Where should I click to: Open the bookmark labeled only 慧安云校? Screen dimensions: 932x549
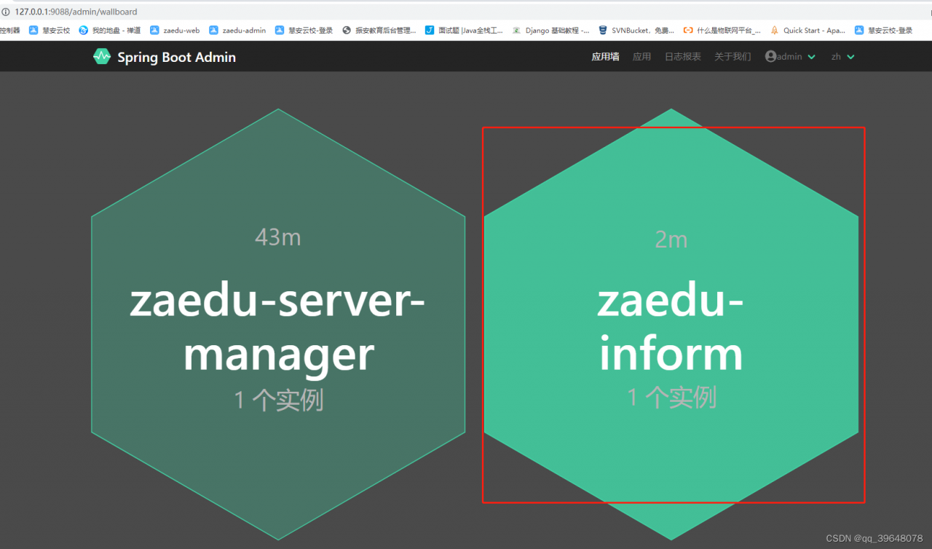pyautogui.click(x=50, y=31)
